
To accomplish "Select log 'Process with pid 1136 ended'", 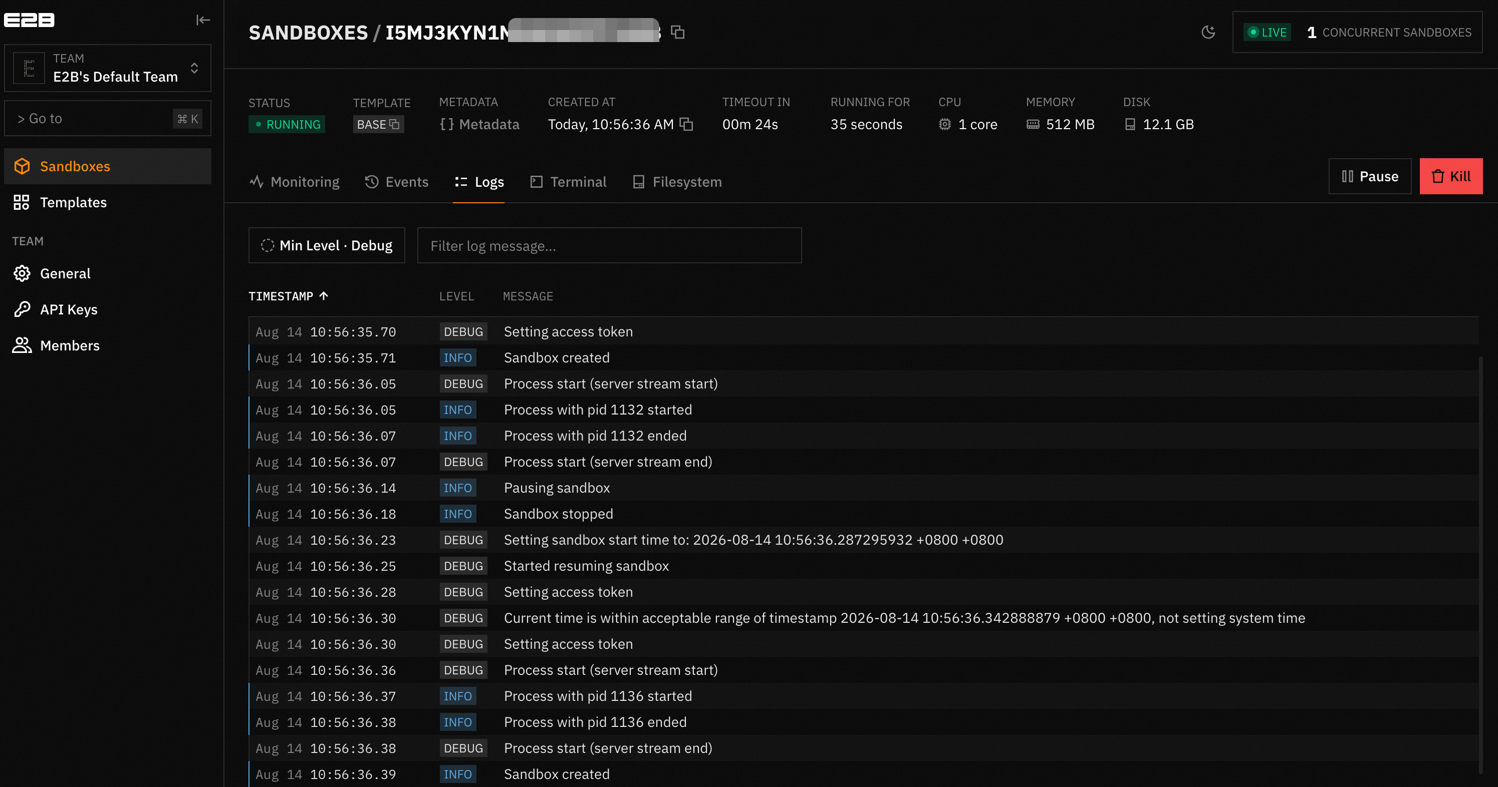I will [x=864, y=722].
